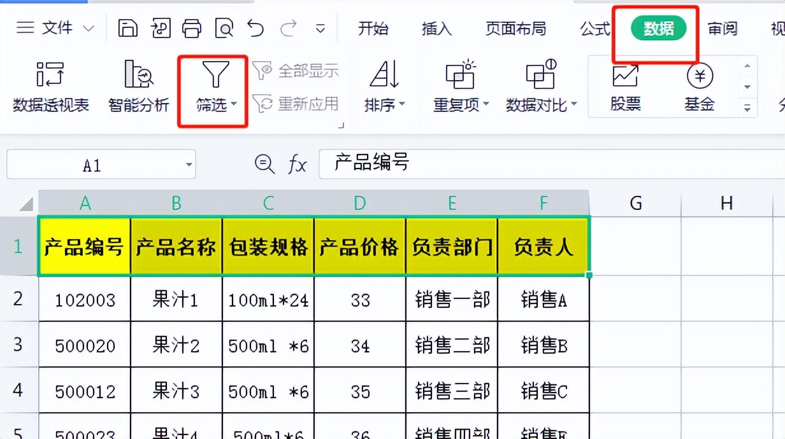785x439 pixels.
Task: Open the 审阅 ribbon tab
Action: pos(722,29)
